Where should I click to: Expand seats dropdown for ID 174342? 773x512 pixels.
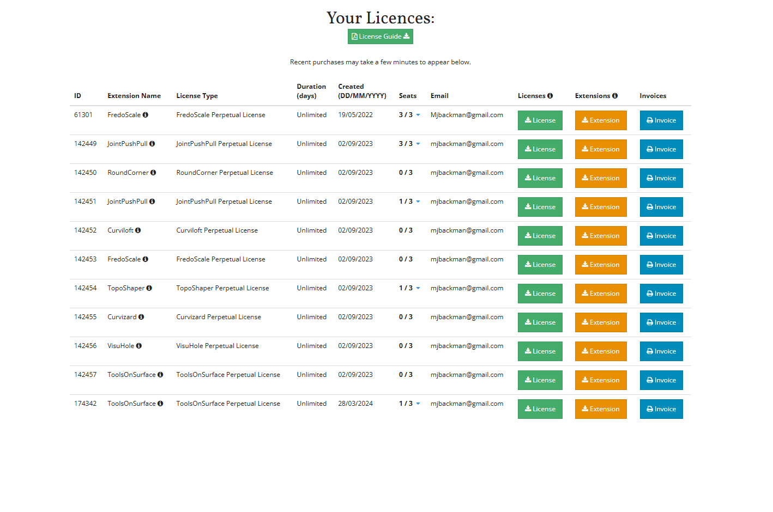coord(418,404)
